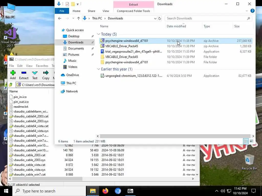Open the network icon in system tray
Image resolution: width=262 pixels, height=196 pixels.
click(x=229, y=191)
